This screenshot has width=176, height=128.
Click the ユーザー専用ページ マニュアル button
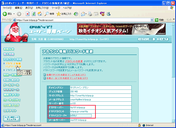point(11,119)
